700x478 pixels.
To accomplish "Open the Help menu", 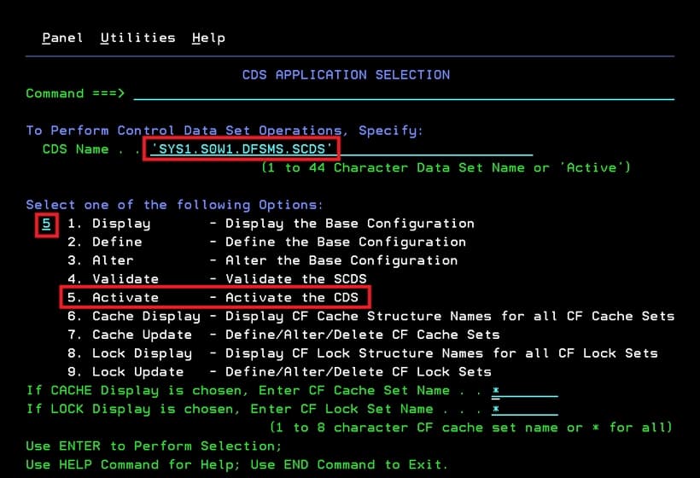I will [208, 38].
